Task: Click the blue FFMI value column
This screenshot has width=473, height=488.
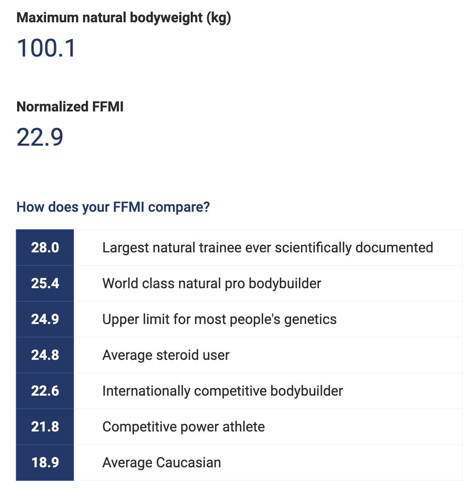Action: (45, 355)
